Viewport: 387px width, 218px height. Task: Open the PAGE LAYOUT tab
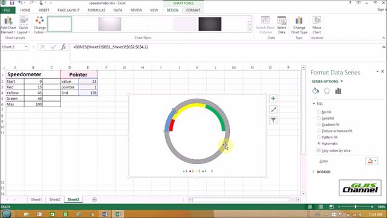coord(68,10)
